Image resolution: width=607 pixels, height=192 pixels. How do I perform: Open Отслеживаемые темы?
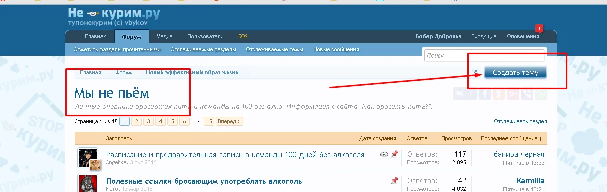click(274, 50)
